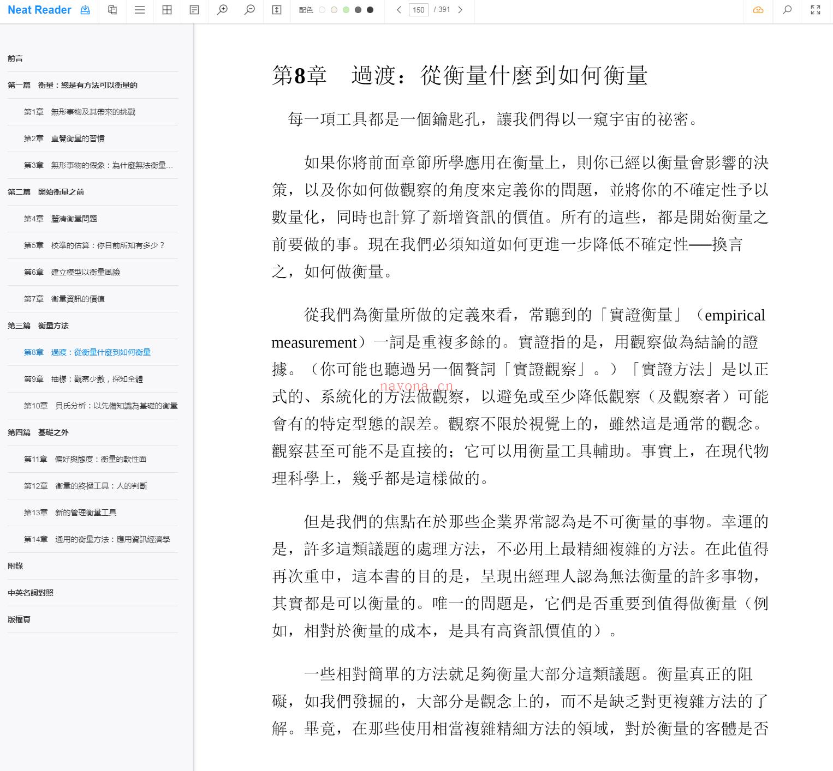Select the gray color theme swatch
The height and width of the screenshot is (771, 833).
(358, 10)
